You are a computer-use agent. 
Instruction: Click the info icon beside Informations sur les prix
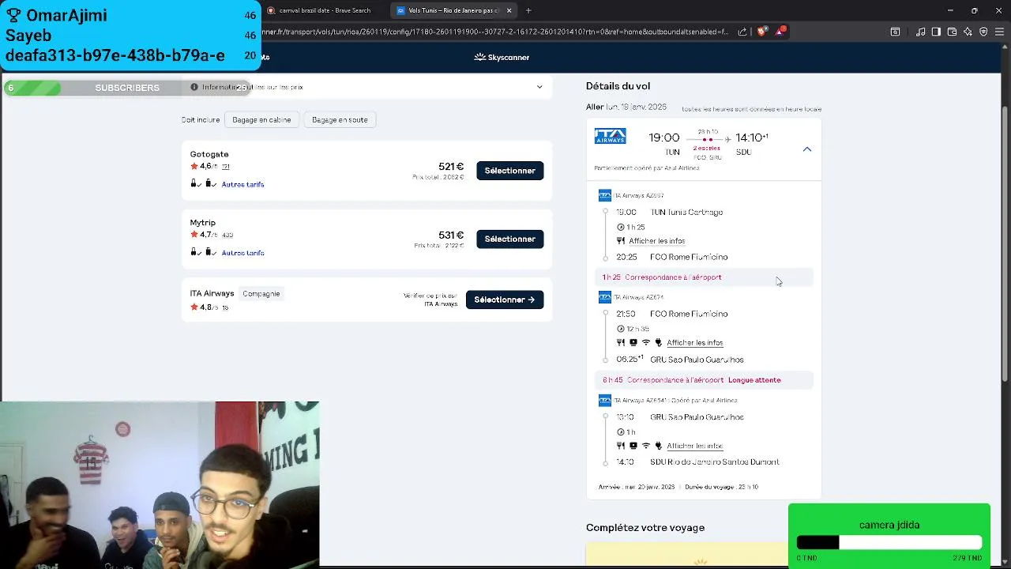(194, 87)
